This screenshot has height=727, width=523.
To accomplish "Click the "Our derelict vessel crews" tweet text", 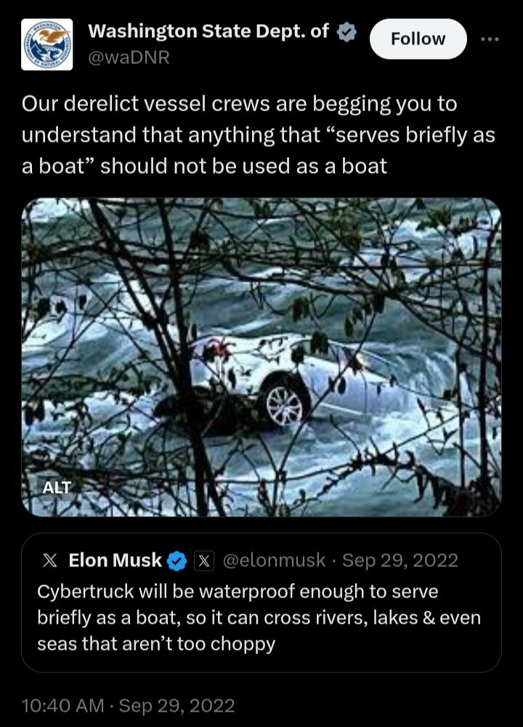I will click(x=258, y=135).
